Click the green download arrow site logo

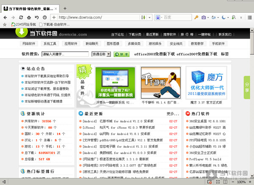tap(22, 33)
